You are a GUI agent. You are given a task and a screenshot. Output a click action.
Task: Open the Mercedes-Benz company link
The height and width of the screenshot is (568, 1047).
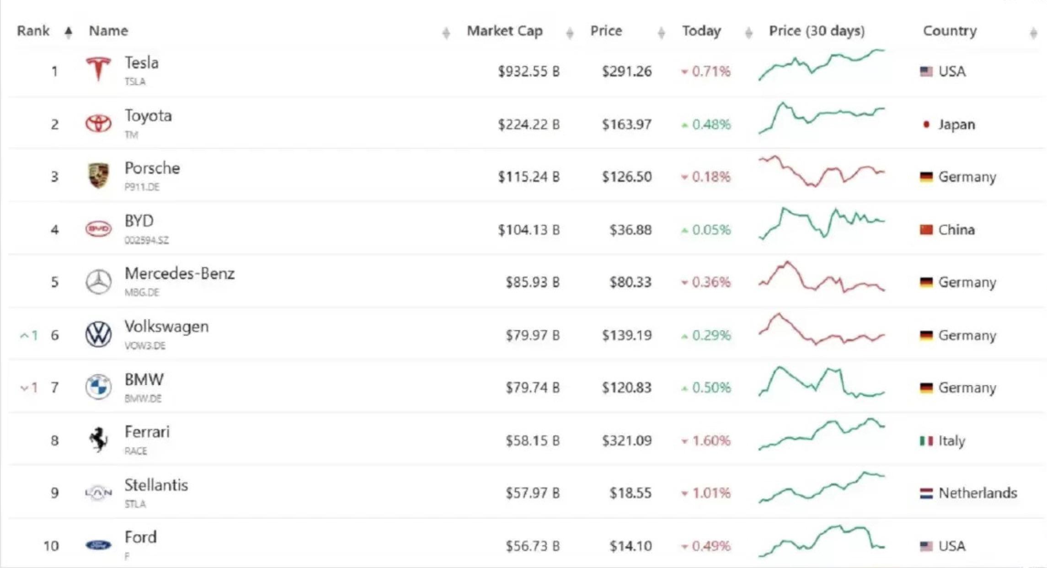(180, 273)
